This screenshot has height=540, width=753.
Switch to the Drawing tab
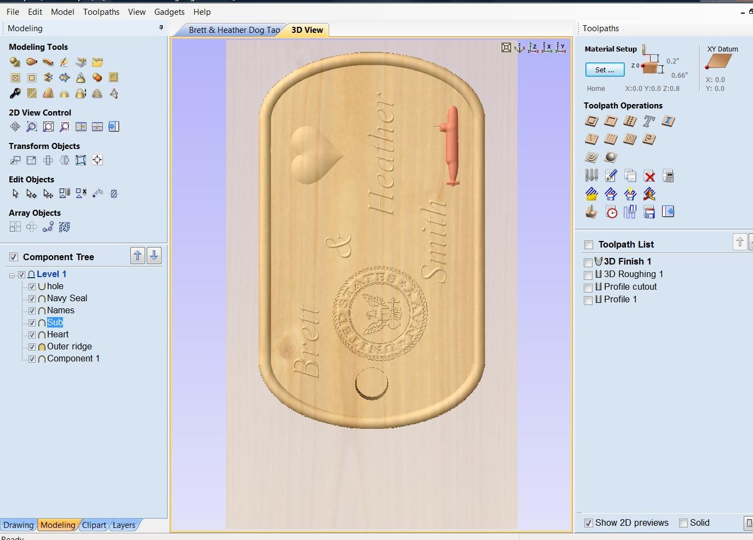coord(18,525)
